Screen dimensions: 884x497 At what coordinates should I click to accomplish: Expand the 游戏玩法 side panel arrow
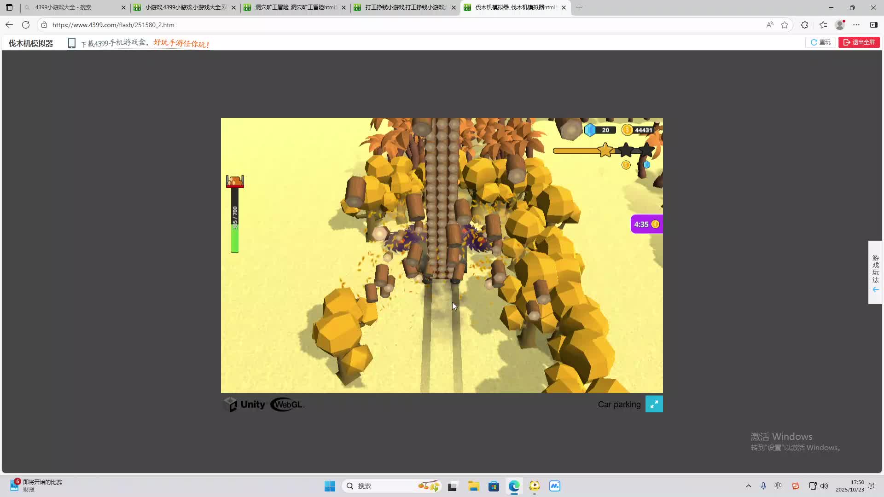[875, 289]
